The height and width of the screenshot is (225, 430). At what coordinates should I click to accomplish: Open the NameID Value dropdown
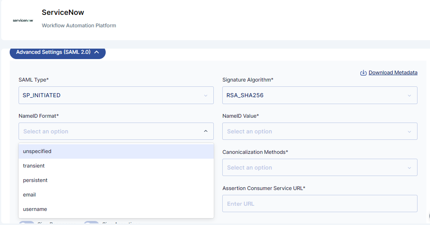[x=320, y=131]
